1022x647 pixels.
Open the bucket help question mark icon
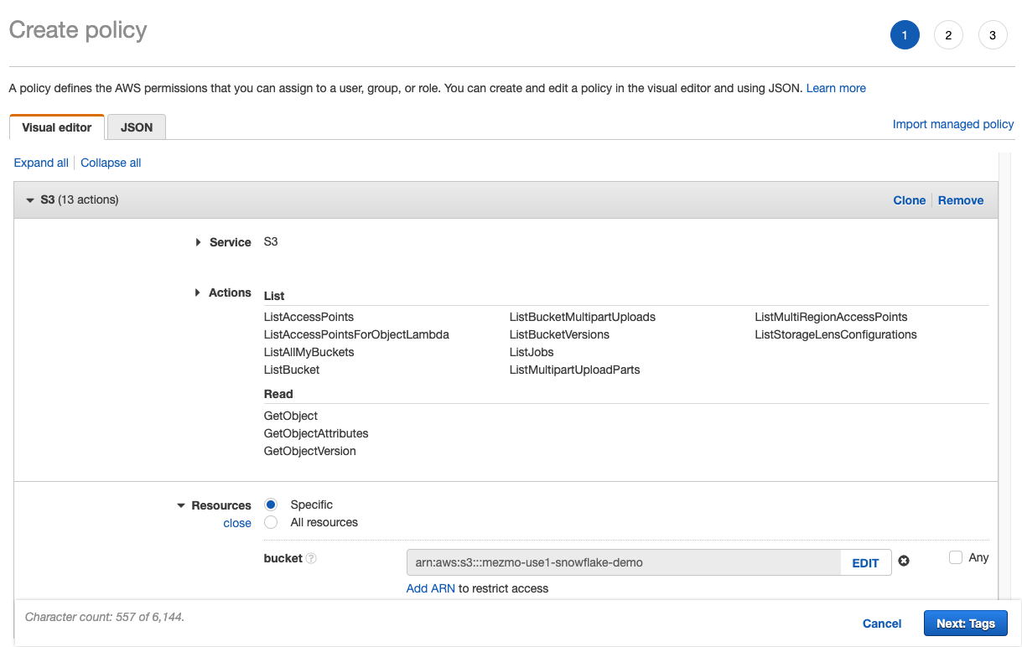(x=311, y=558)
